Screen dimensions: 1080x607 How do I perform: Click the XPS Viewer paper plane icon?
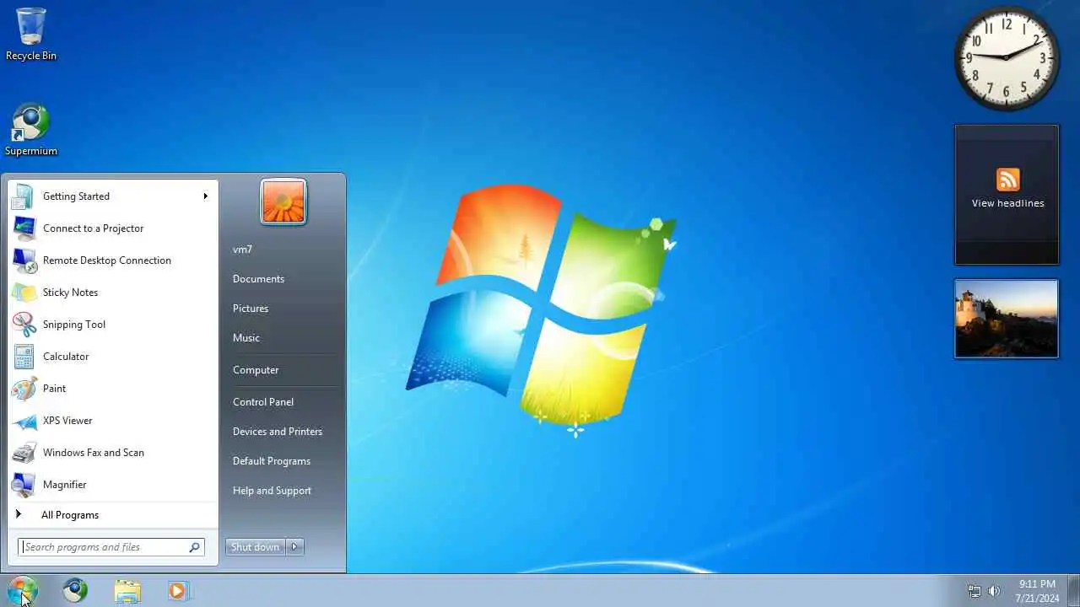pos(23,421)
